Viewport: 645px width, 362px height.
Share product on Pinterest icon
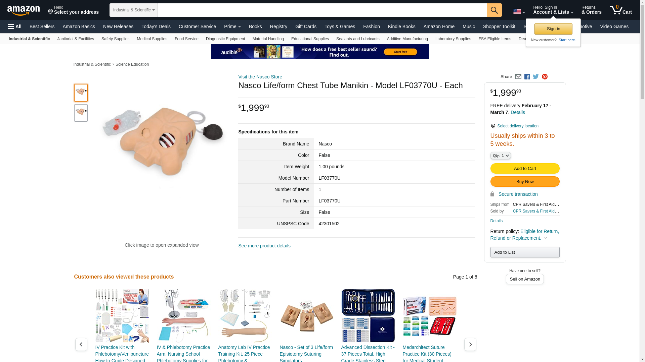coord(545,77)
